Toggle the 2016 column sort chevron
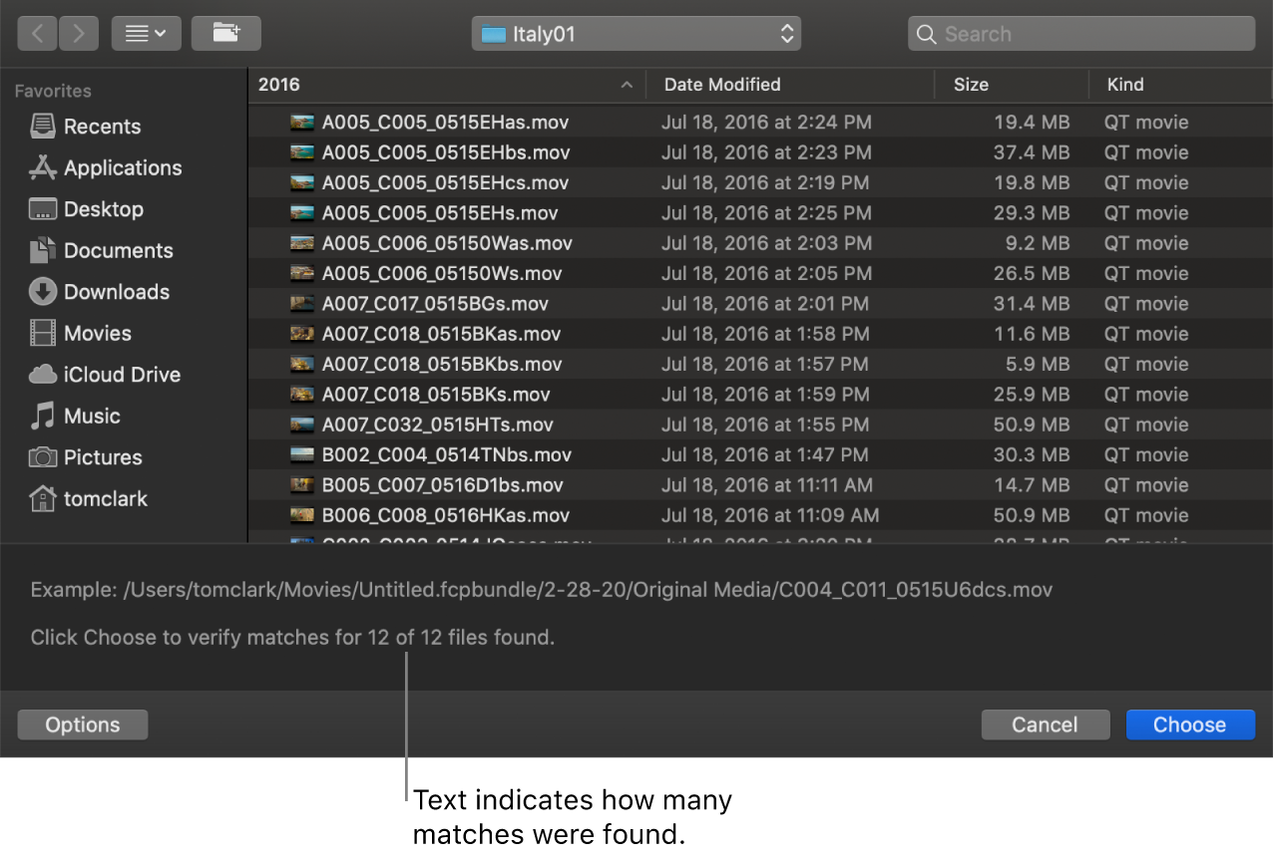Viewport: 1275px width, 863px height. (x=627, y=85)
